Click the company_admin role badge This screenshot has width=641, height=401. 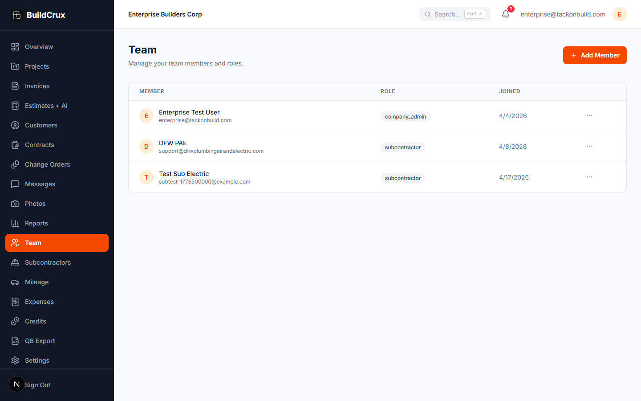tap(406, 117)
